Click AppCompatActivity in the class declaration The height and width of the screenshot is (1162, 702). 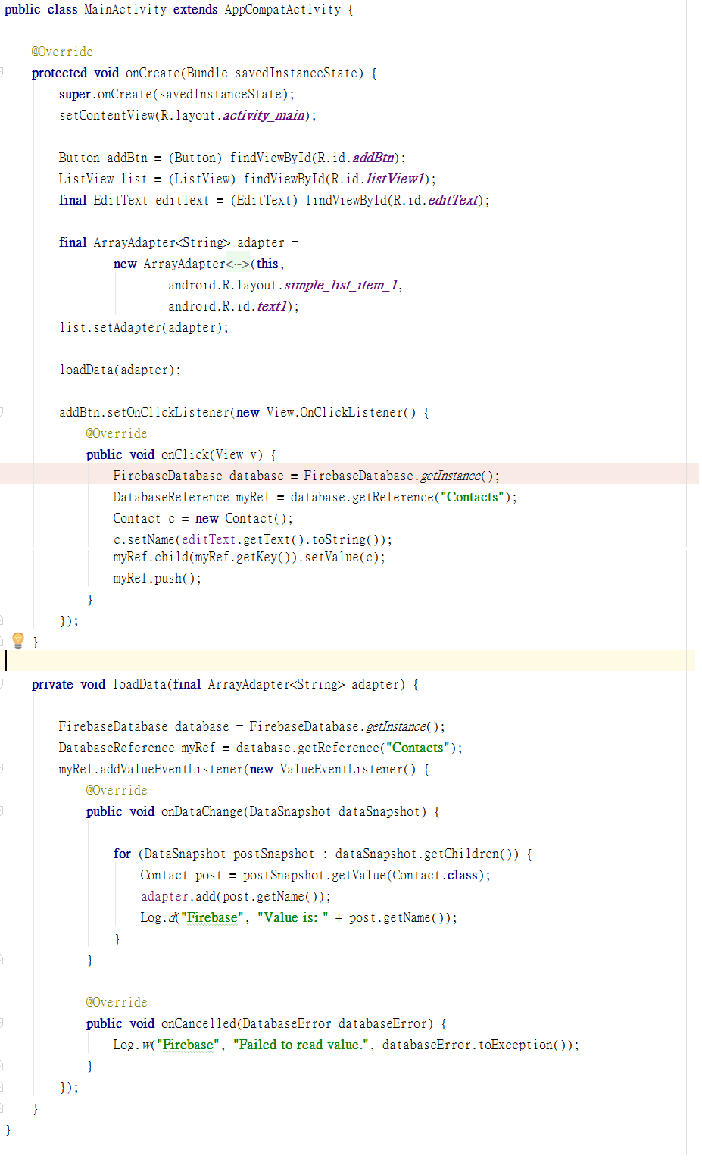282,10
